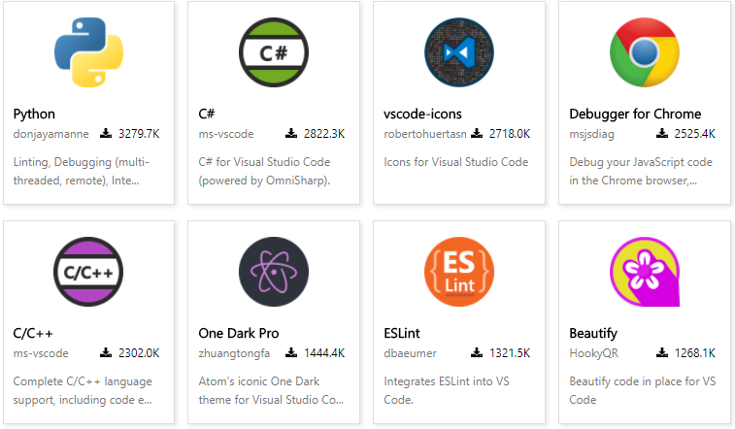Click the C/C++ extension logo
735x429 pixels.
(x=88, y=271)
